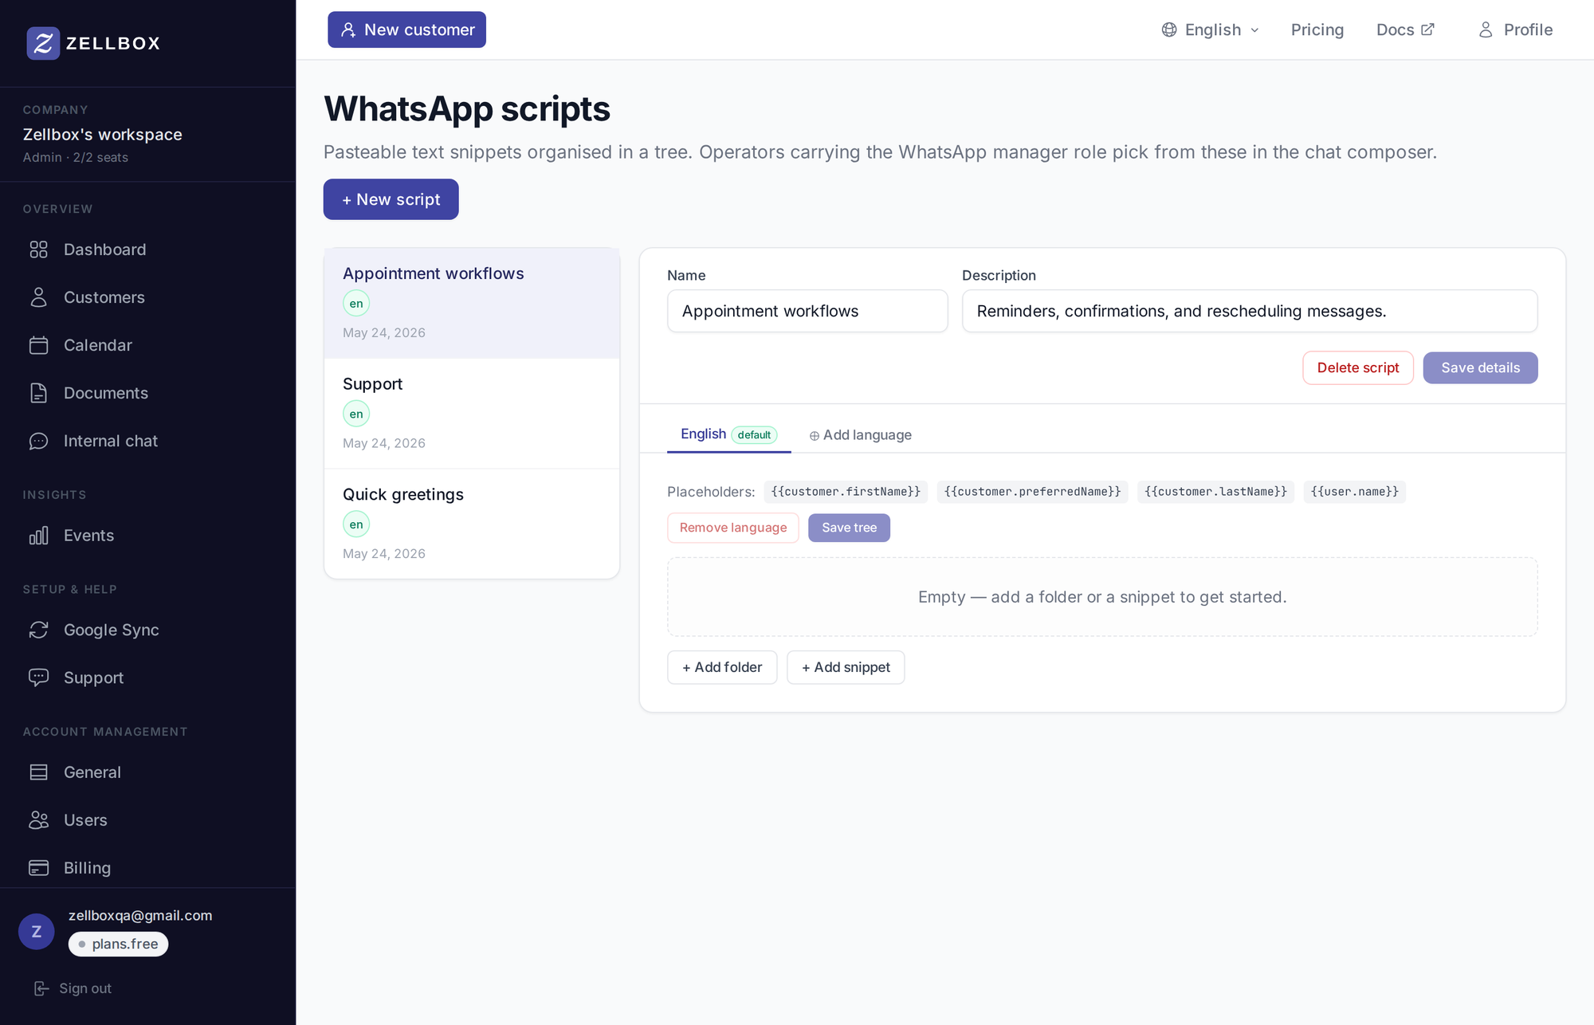
Task: Click the en badge under Quick greetings
Action: pyautogui.click(x=356, y=524)
